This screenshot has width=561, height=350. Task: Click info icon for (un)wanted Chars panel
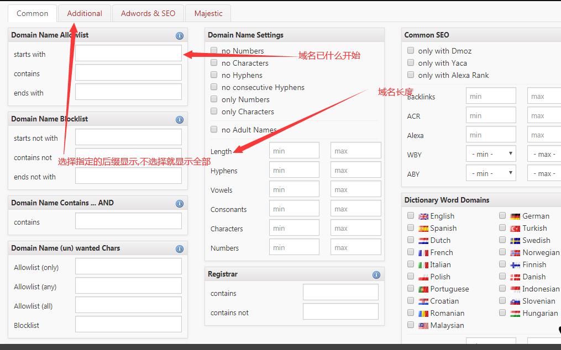179,249
